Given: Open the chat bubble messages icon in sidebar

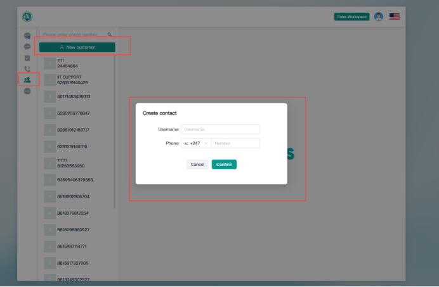Looking at the screenshot, I should (x=27, y=47).
